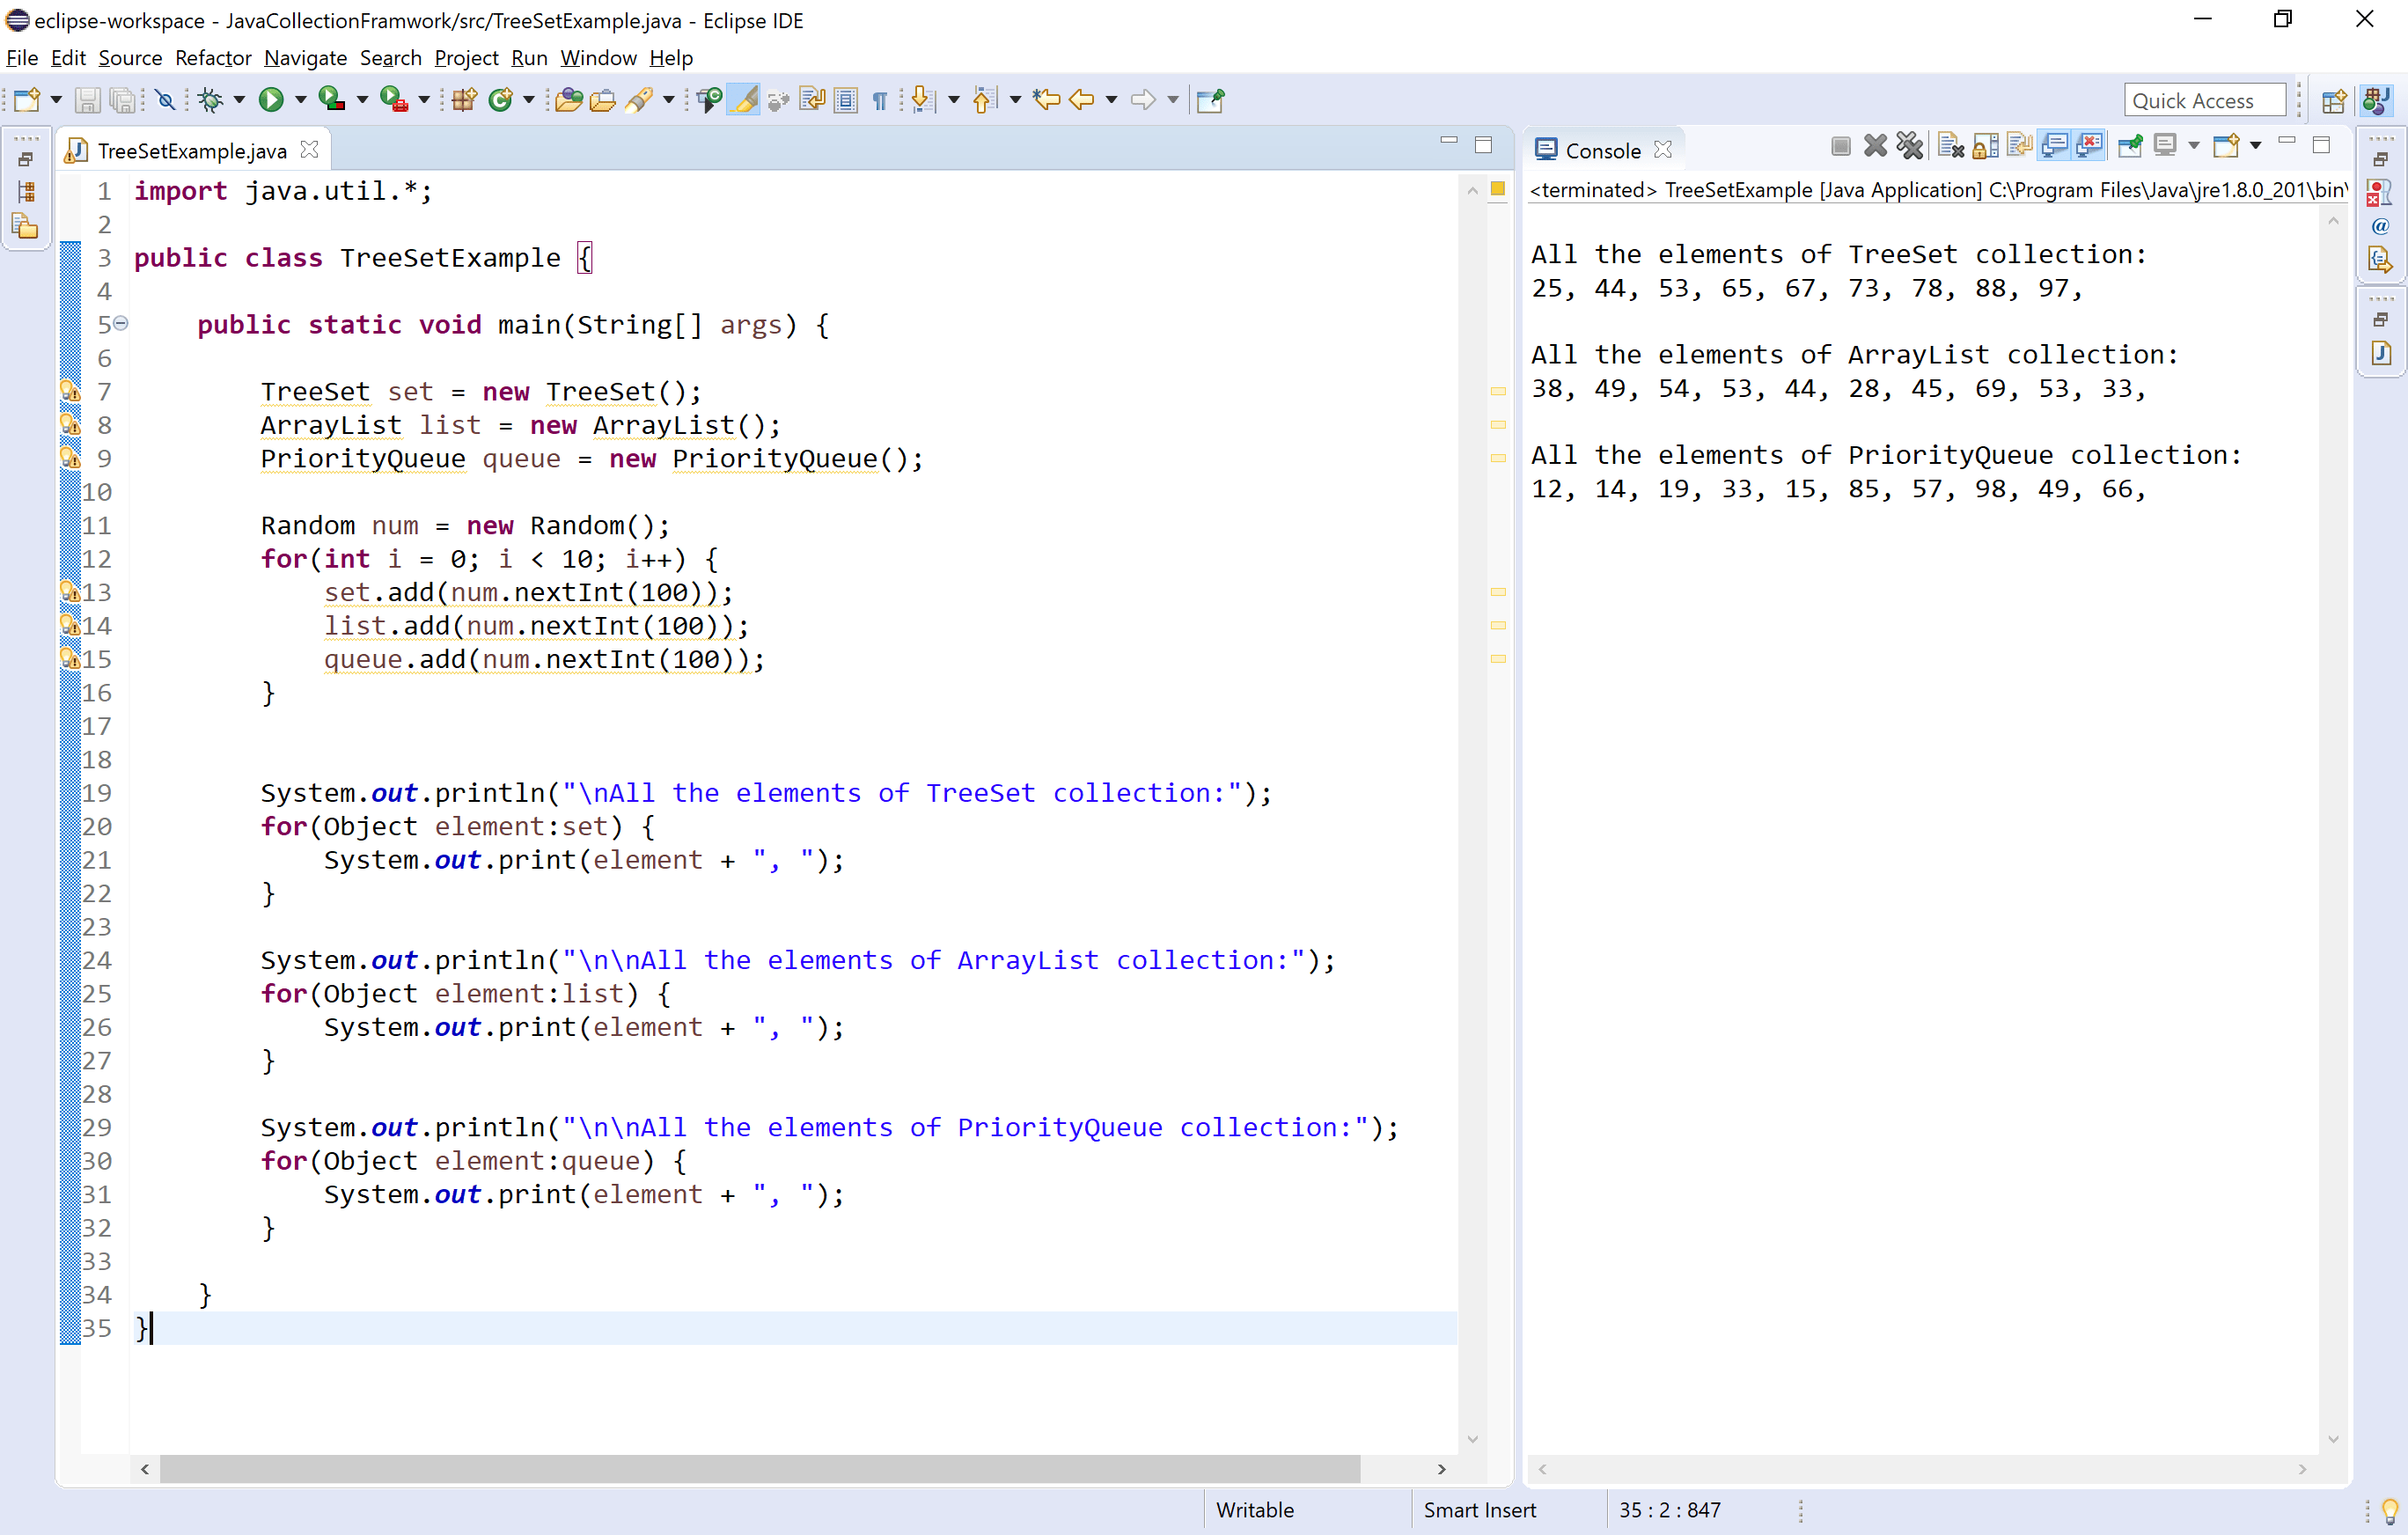
Task: Start debugging with the Debug icon
Action: point(211,100)
